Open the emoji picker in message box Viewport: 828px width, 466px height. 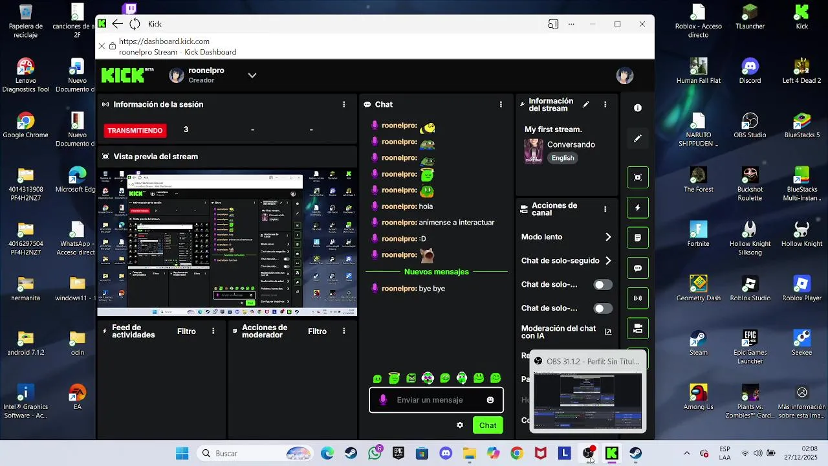(x=490, y=400)
